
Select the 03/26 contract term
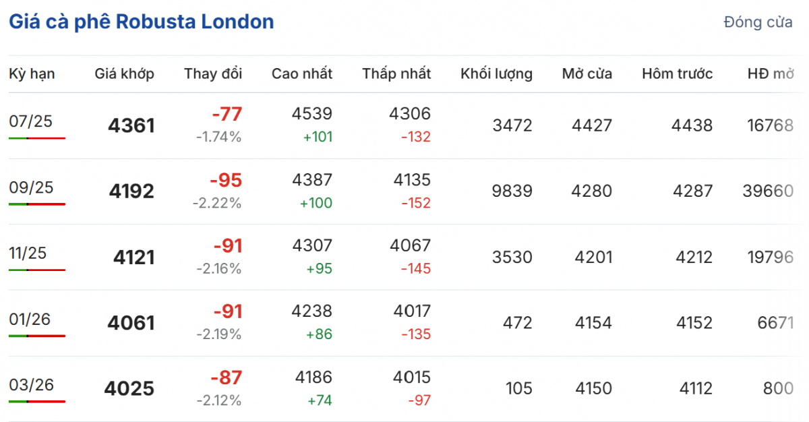click(x=30, y=385)
